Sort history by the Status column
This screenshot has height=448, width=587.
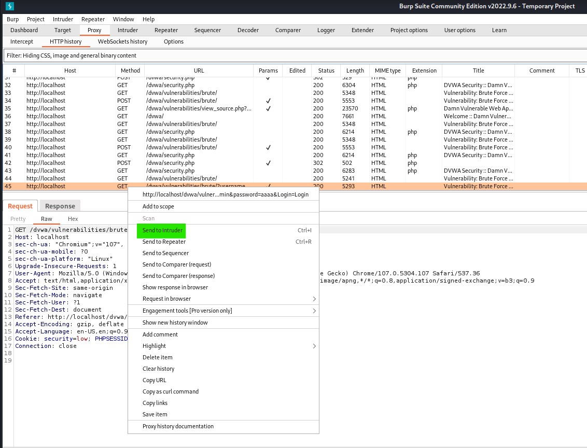point(326,71)
